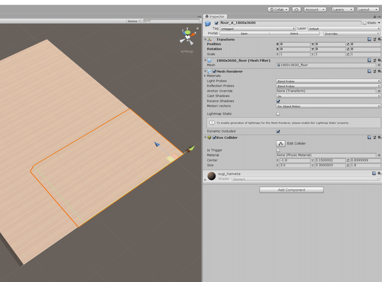The image size is (382, 282).
Task: Uncheck Dynamic Occluded
Action: [278, 131]
